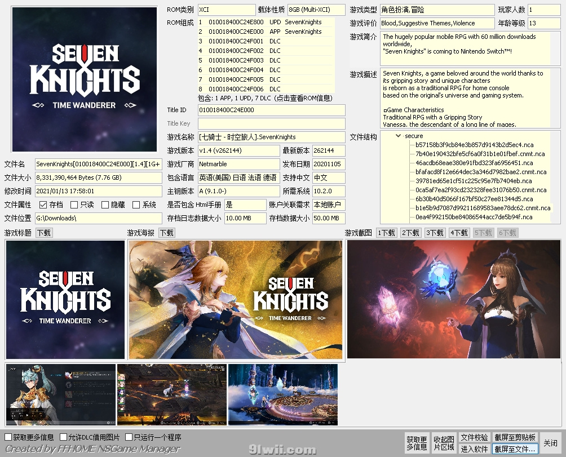The width and height of the screenshot is (566, 457).
Task: Click the game poster image with blonde character
Action: pos(235,300)
